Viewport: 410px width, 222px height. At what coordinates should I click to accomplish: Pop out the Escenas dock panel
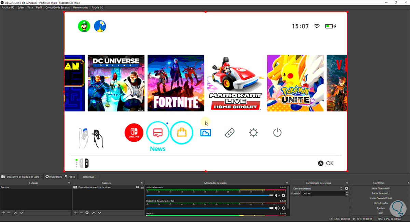[70, 183]
